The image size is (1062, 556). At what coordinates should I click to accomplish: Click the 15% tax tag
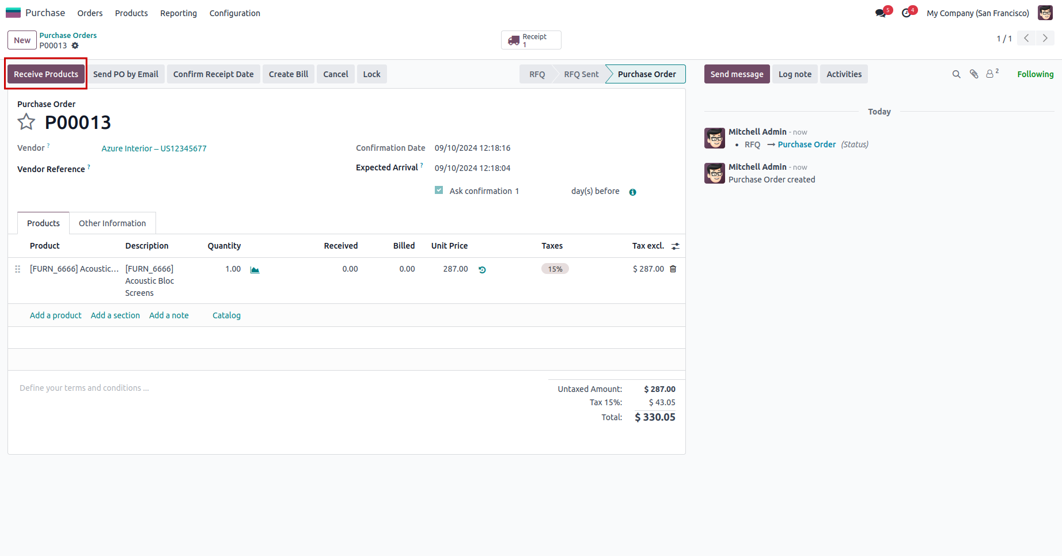tap(555, 269)
